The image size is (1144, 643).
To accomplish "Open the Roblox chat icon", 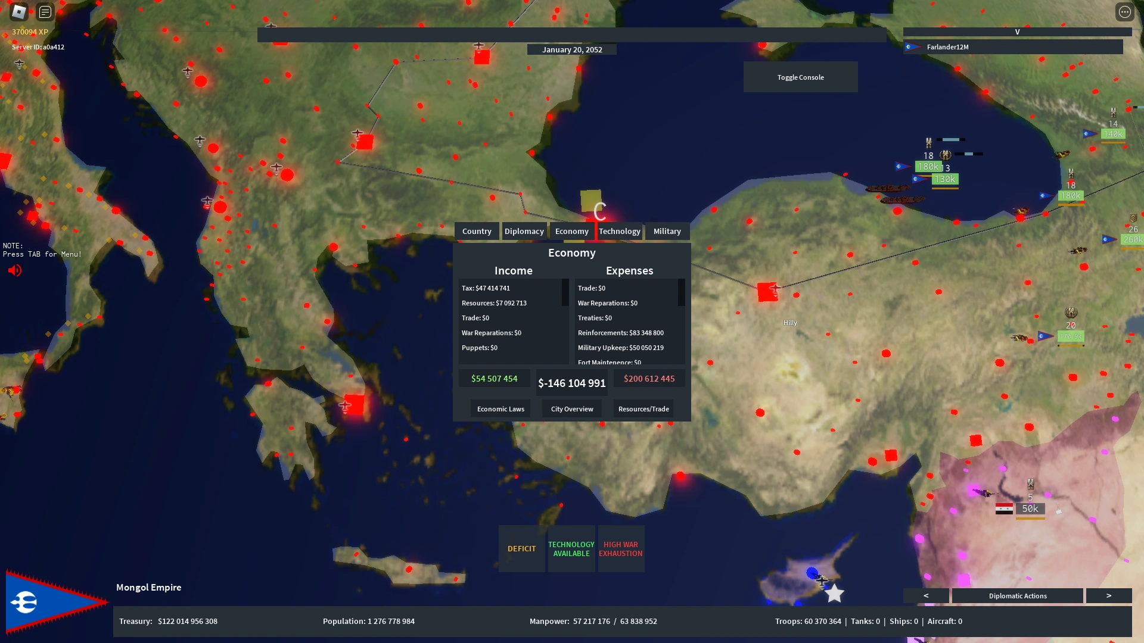I will tap(45, 11).
